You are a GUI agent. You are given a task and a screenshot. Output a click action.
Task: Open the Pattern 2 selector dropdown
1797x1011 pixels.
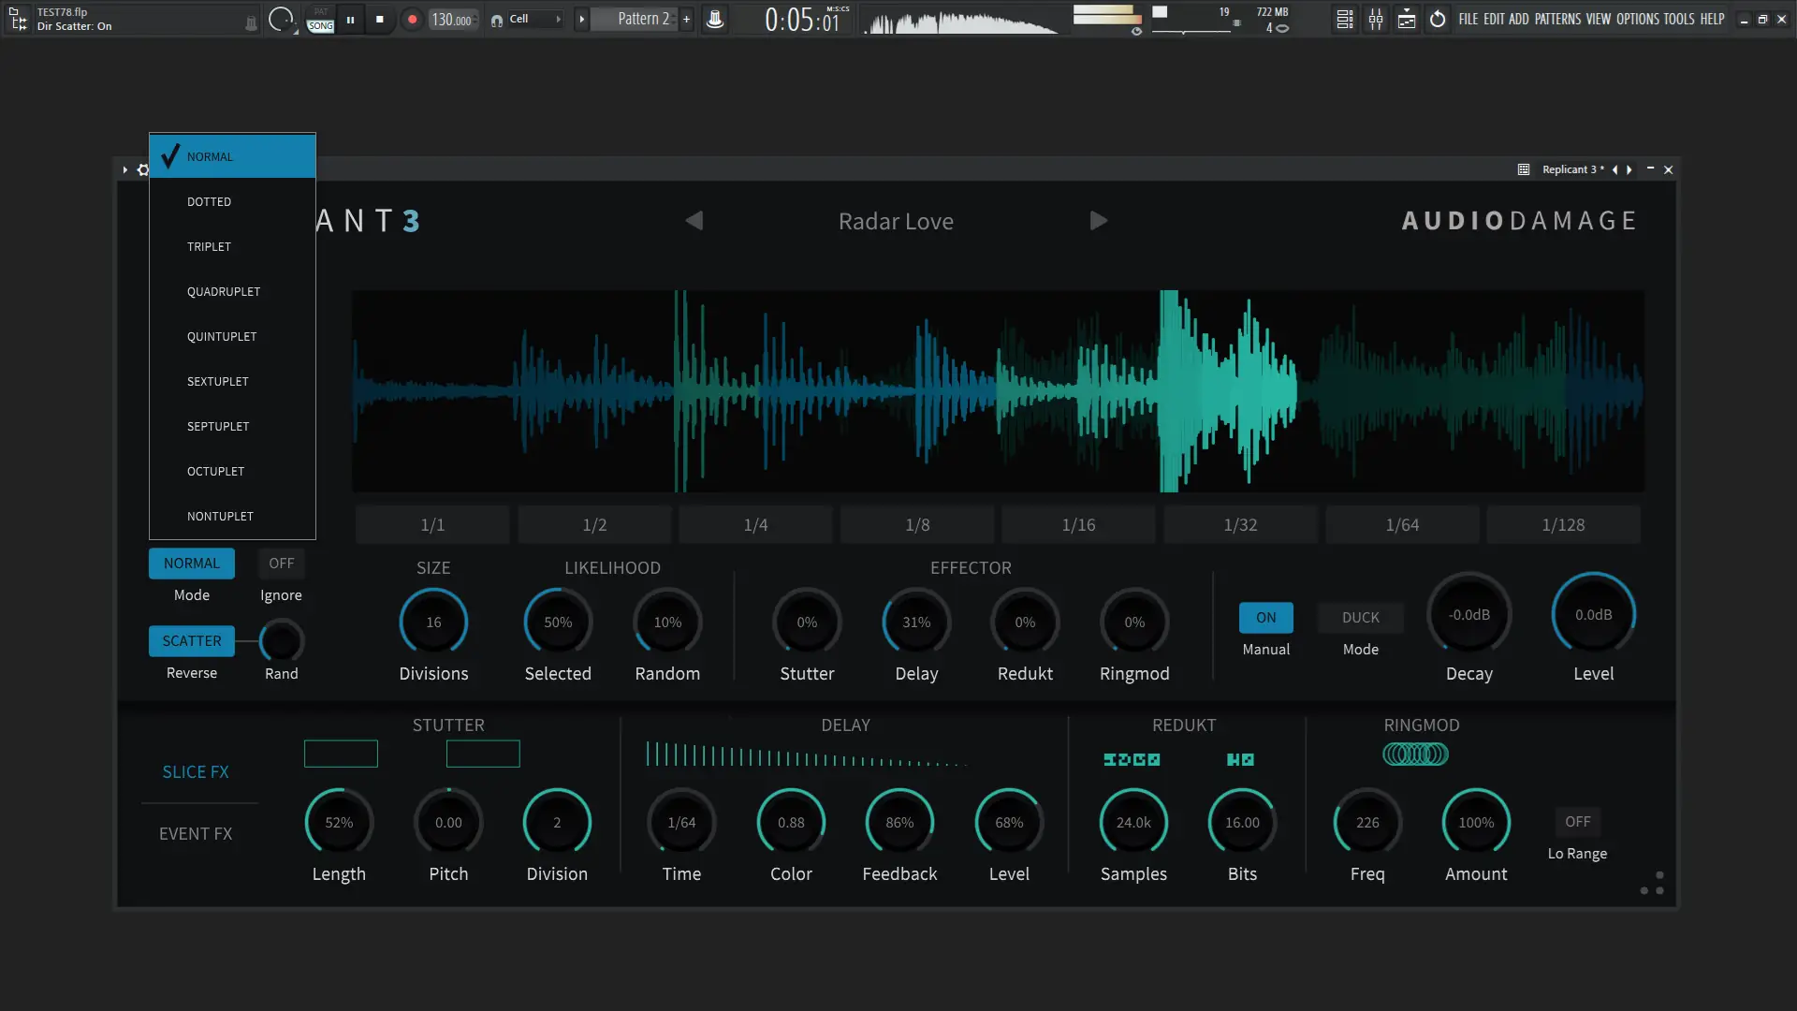643,19
